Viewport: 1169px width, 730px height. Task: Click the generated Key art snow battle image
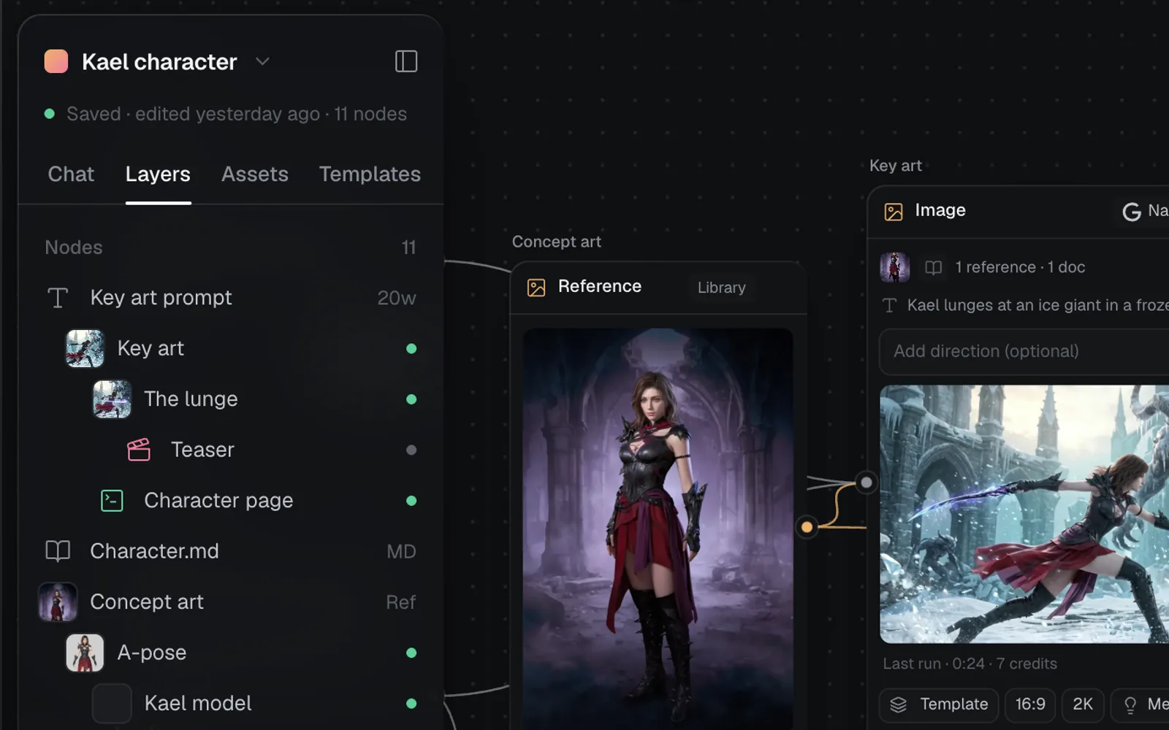[1024, 514]
